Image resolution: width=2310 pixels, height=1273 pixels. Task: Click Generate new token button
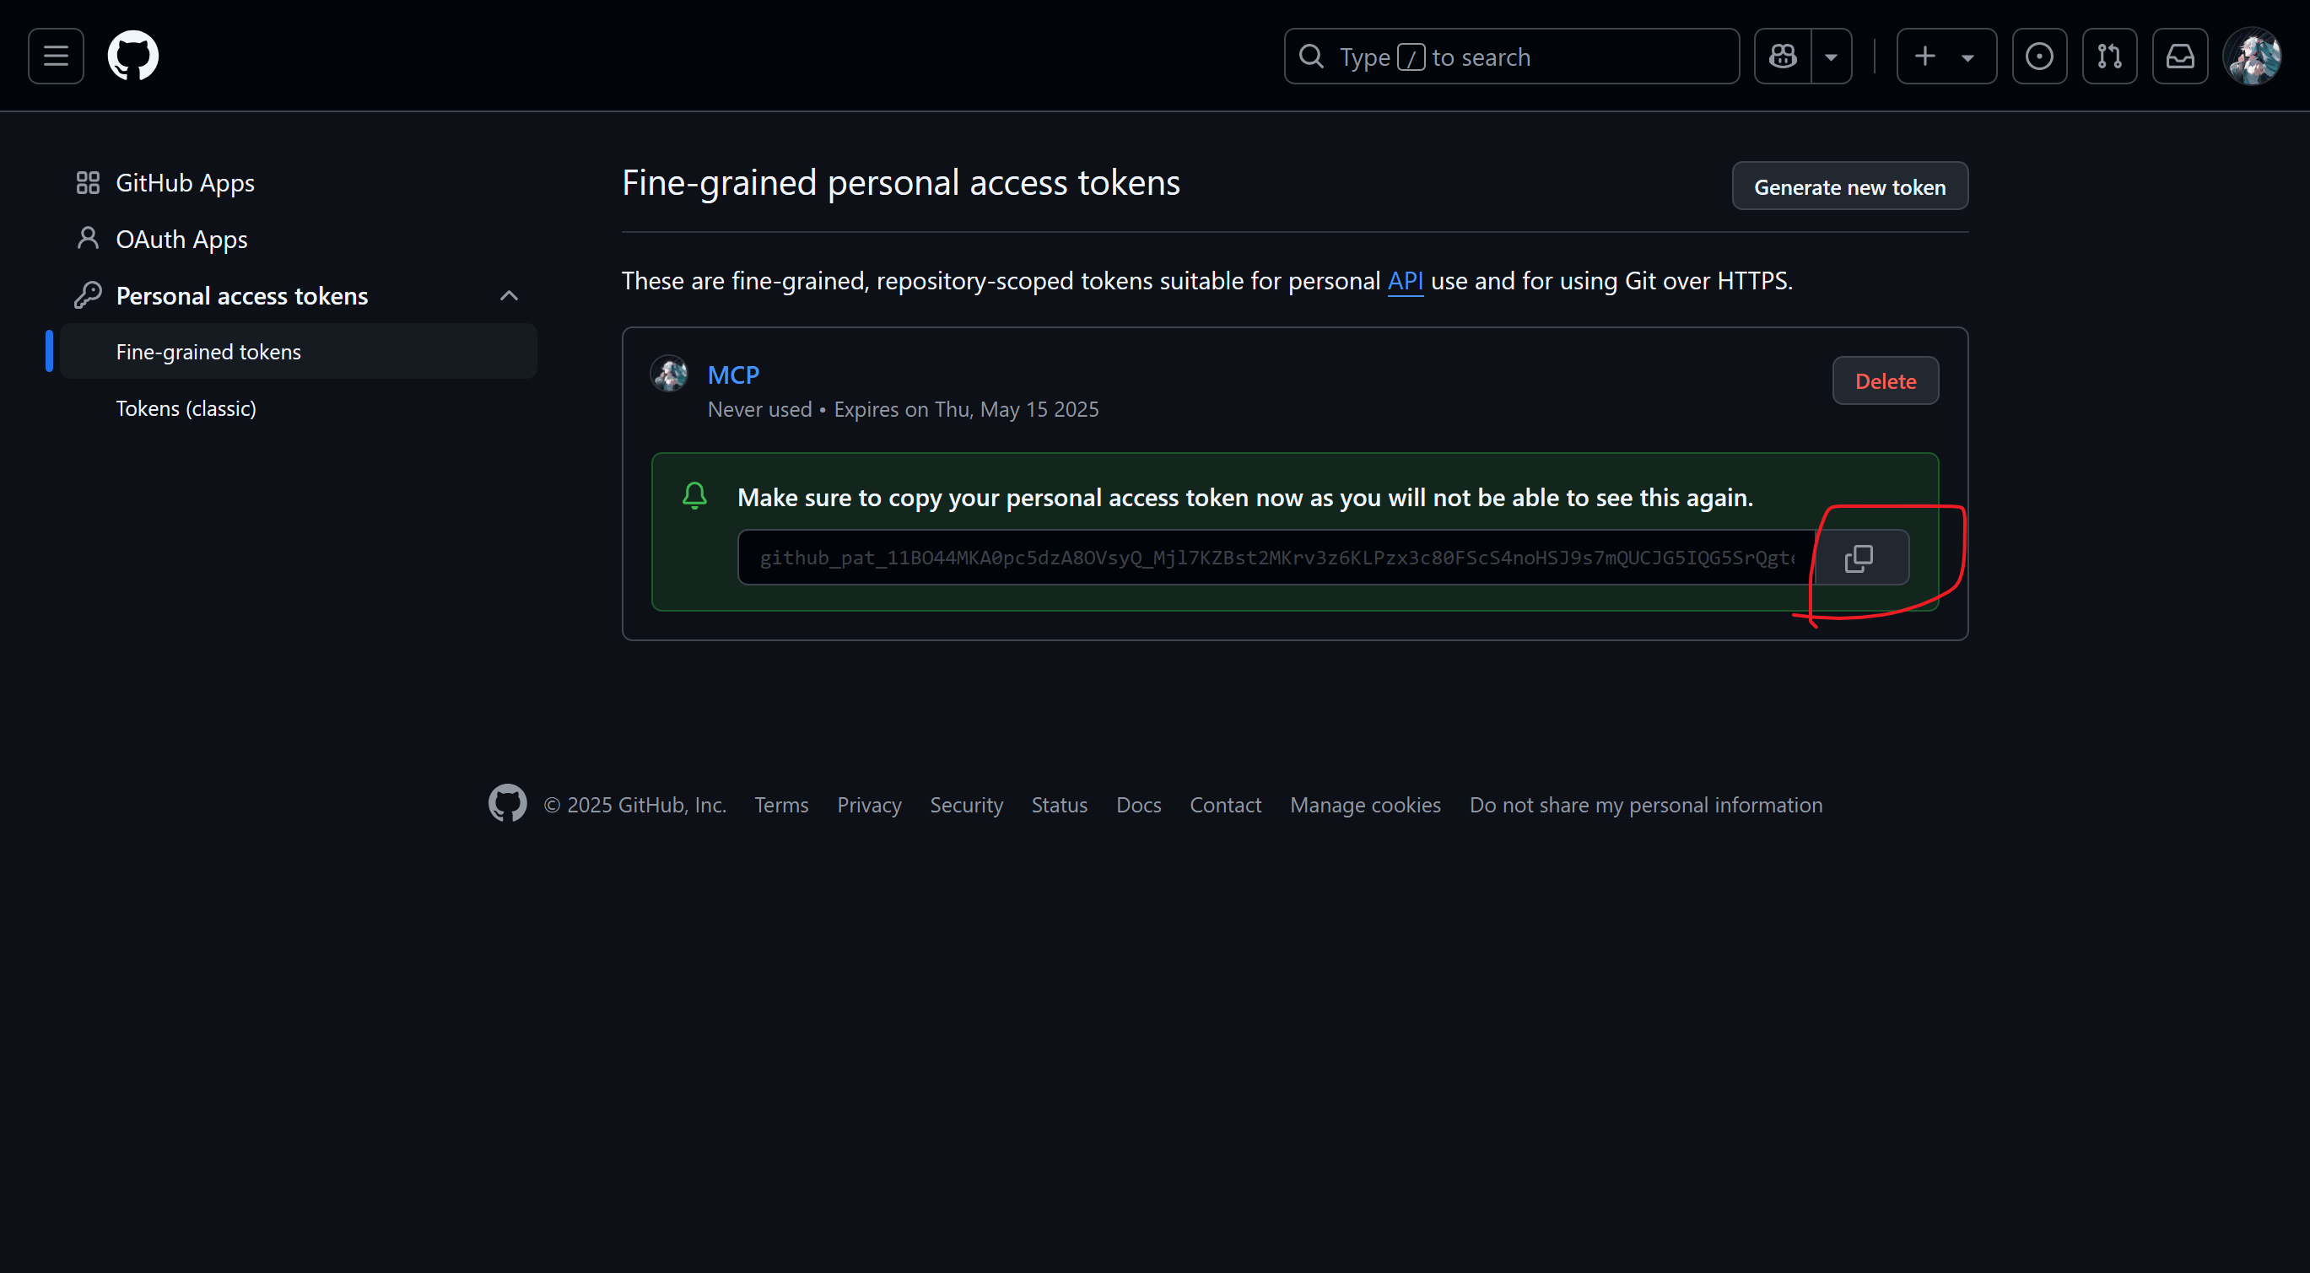[1849, 186]
